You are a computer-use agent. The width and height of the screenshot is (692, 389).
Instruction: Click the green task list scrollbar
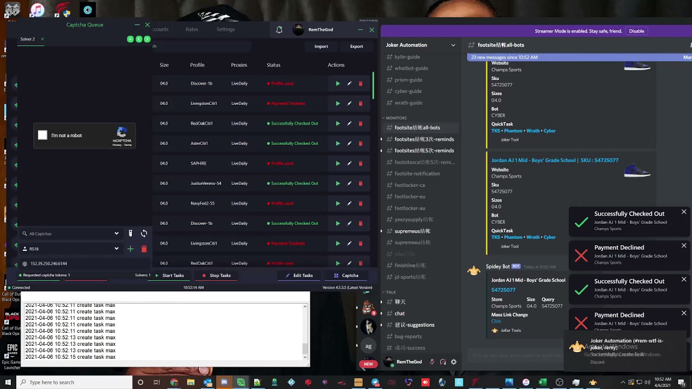373,86
